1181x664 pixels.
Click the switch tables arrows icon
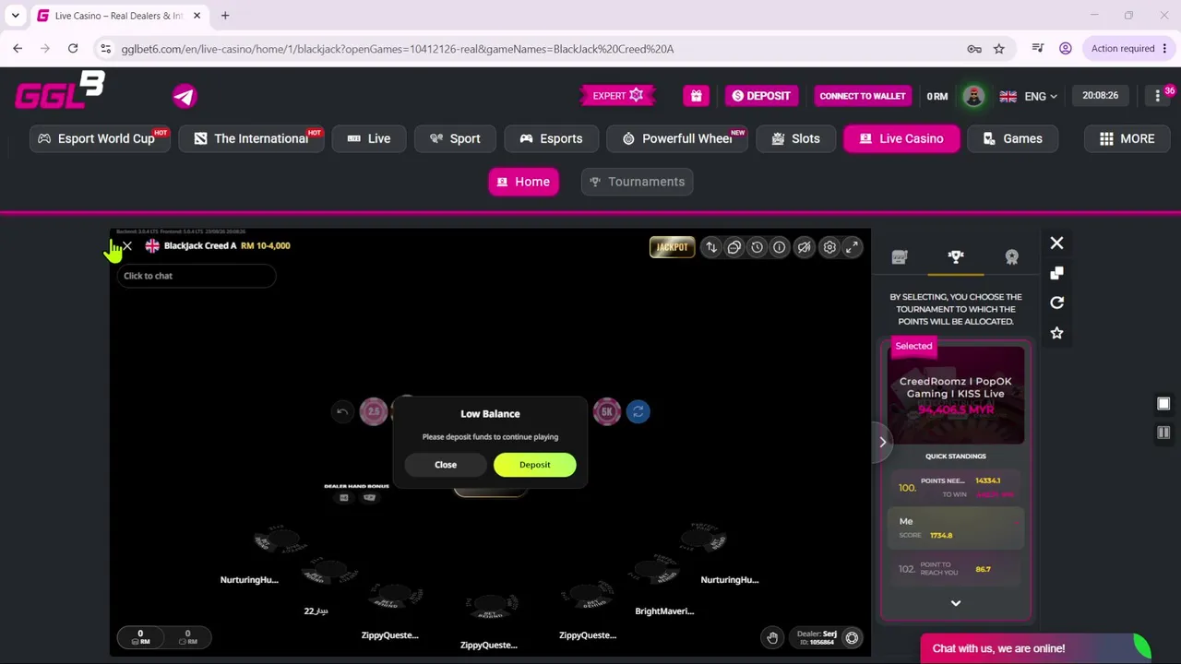click(x=711, y=247)
